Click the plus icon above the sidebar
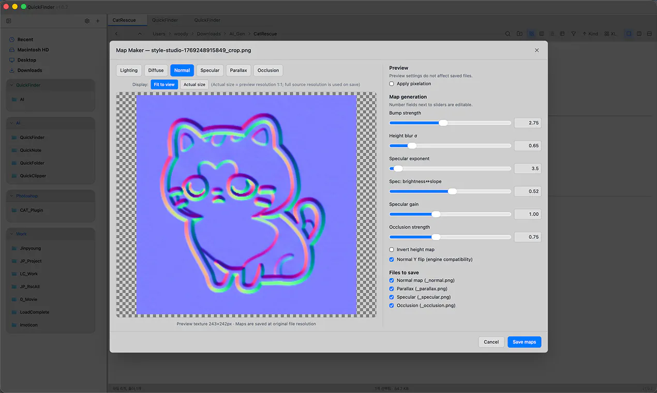The width and height of the screenshot is (657, 393). tap(98, 21)
